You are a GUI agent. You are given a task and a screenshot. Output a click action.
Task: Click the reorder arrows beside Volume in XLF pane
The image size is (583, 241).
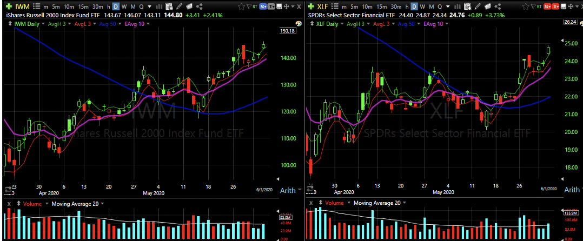click(320, 203)
